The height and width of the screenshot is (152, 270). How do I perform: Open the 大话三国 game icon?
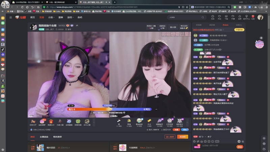pos(60,123)
